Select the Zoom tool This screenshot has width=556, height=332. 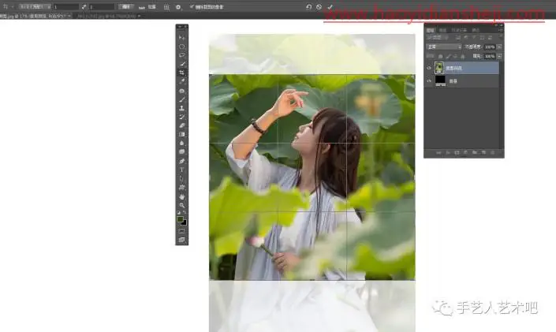pyautogui.click(x=182, y=205)
